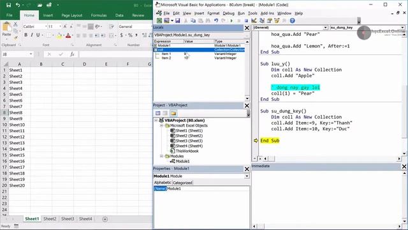Select Module1 under Modules in Project tree
408x230 pixels.
click(183, 161)
